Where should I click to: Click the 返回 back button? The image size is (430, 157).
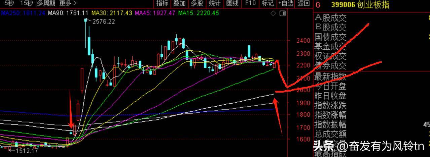[303, 3]
